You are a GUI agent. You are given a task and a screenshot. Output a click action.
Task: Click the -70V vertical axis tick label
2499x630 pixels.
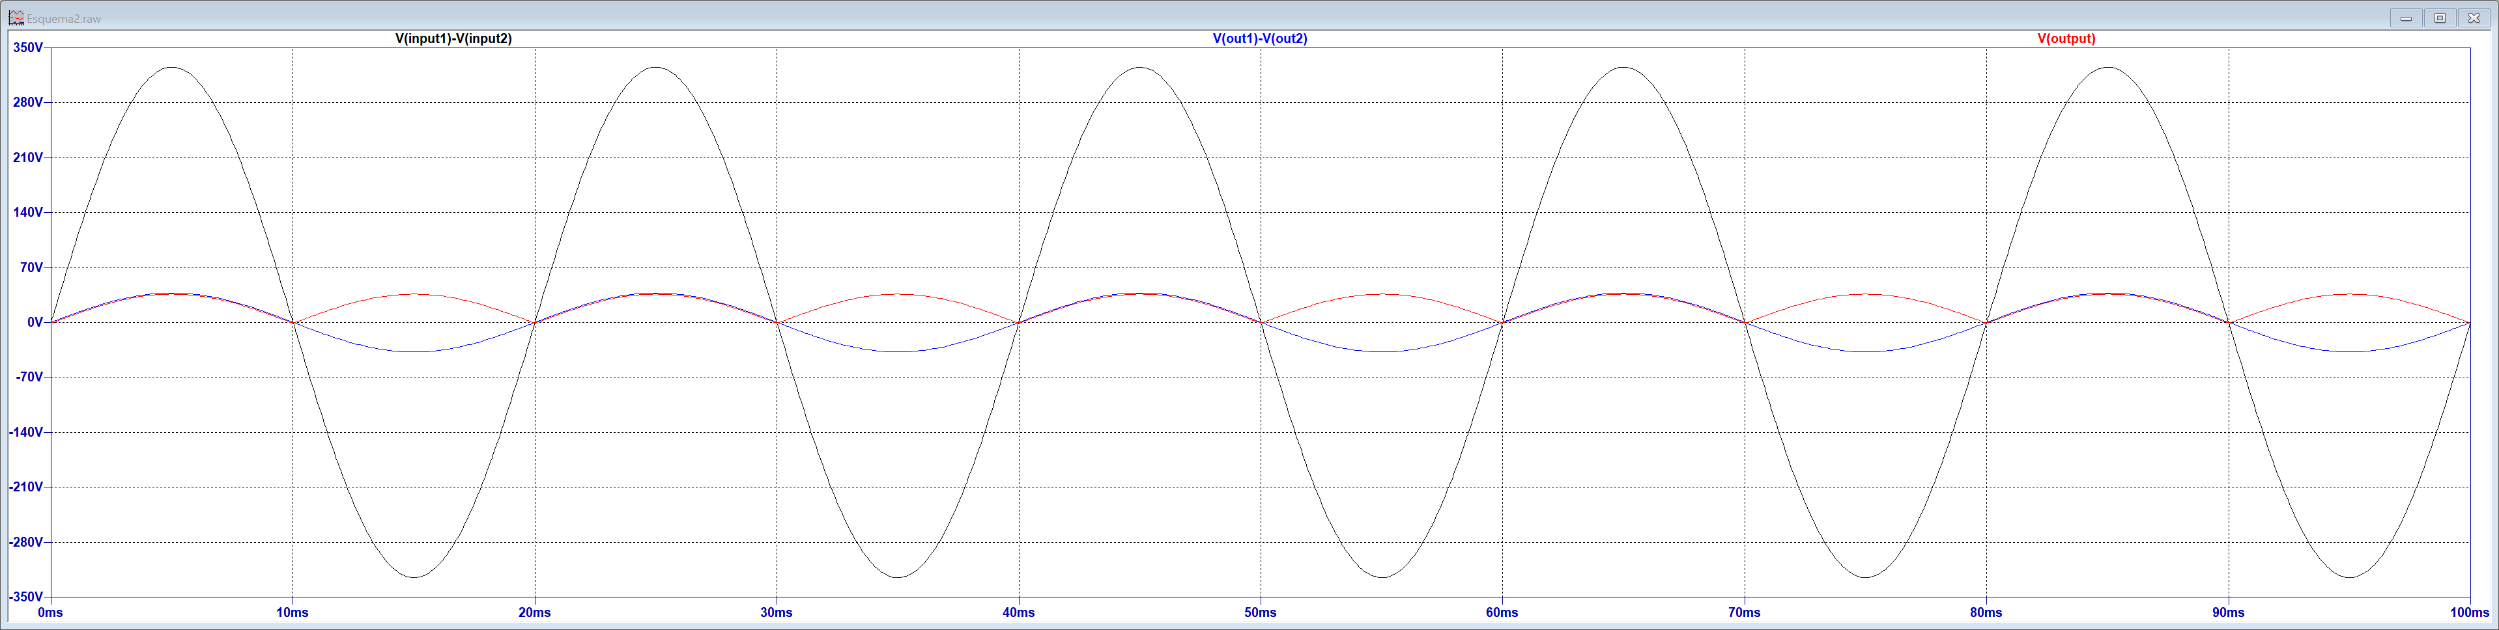point(29,377)
